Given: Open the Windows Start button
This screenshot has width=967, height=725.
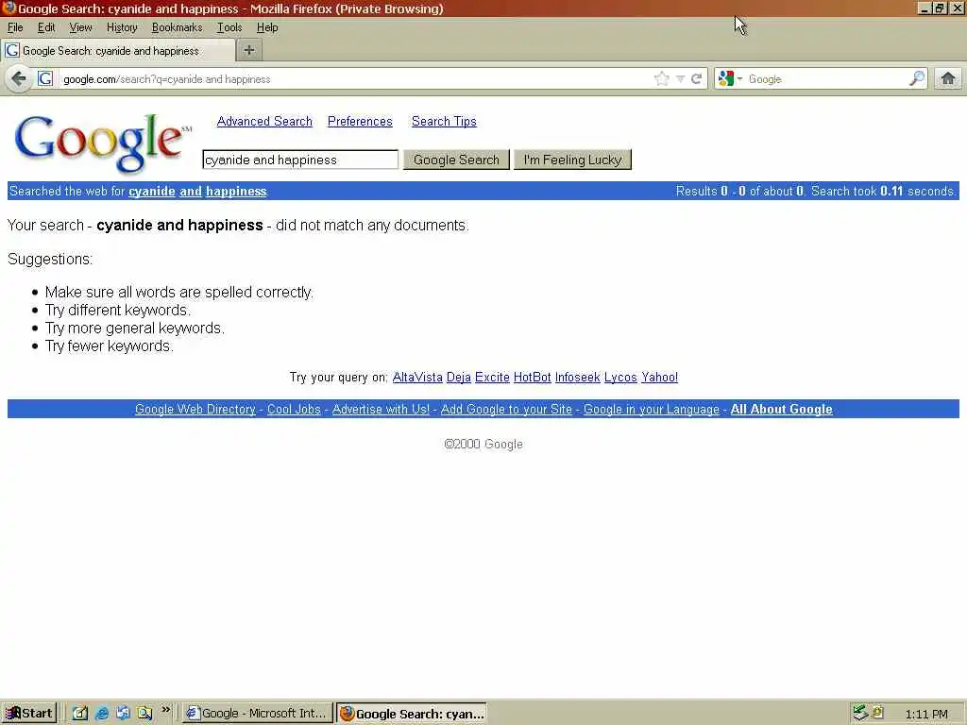Looking at the screenshot, I should (x=29, y=714).
